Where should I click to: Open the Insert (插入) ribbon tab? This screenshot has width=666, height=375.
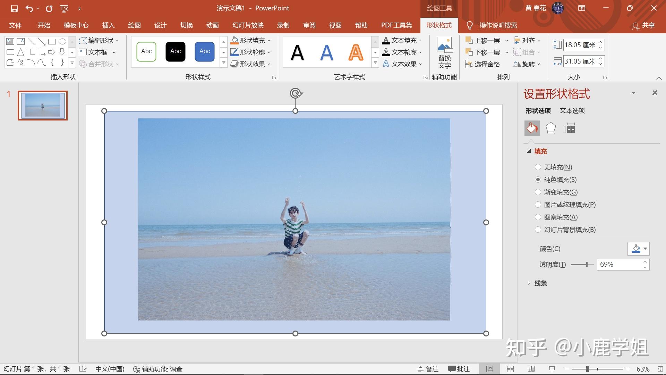108,25
